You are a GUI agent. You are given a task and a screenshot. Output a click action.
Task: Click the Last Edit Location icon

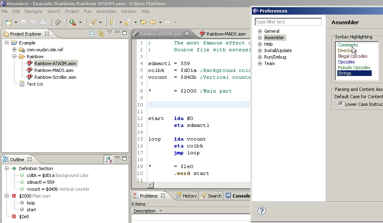click(x=143, y=23)
